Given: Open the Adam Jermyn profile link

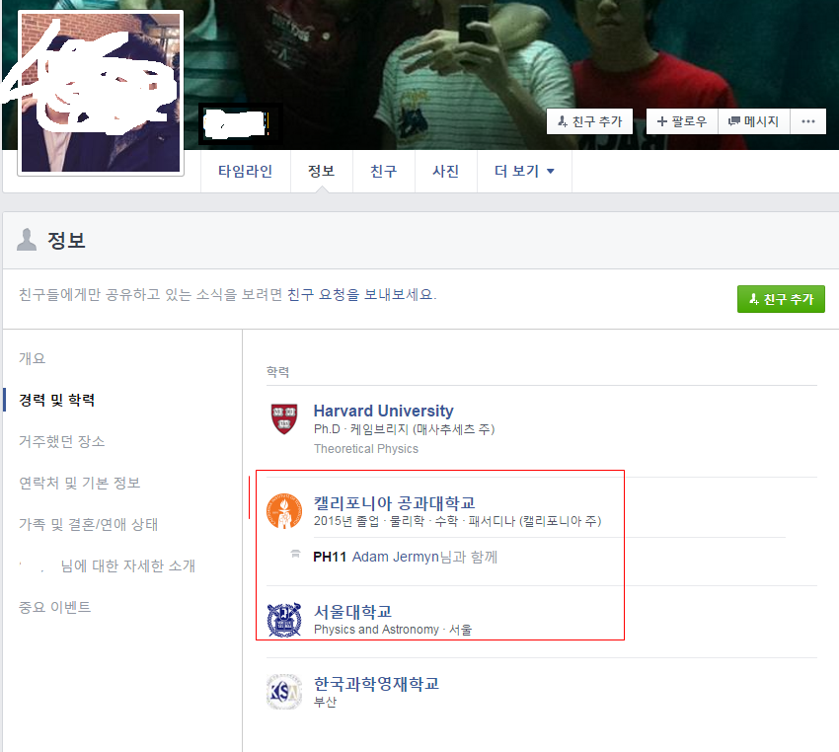Looking at the screenshot, I should pyautogui.click(x=396, y=557).
